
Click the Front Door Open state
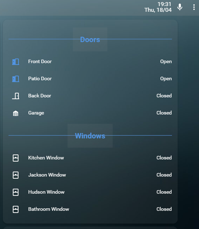click(166, 62)
